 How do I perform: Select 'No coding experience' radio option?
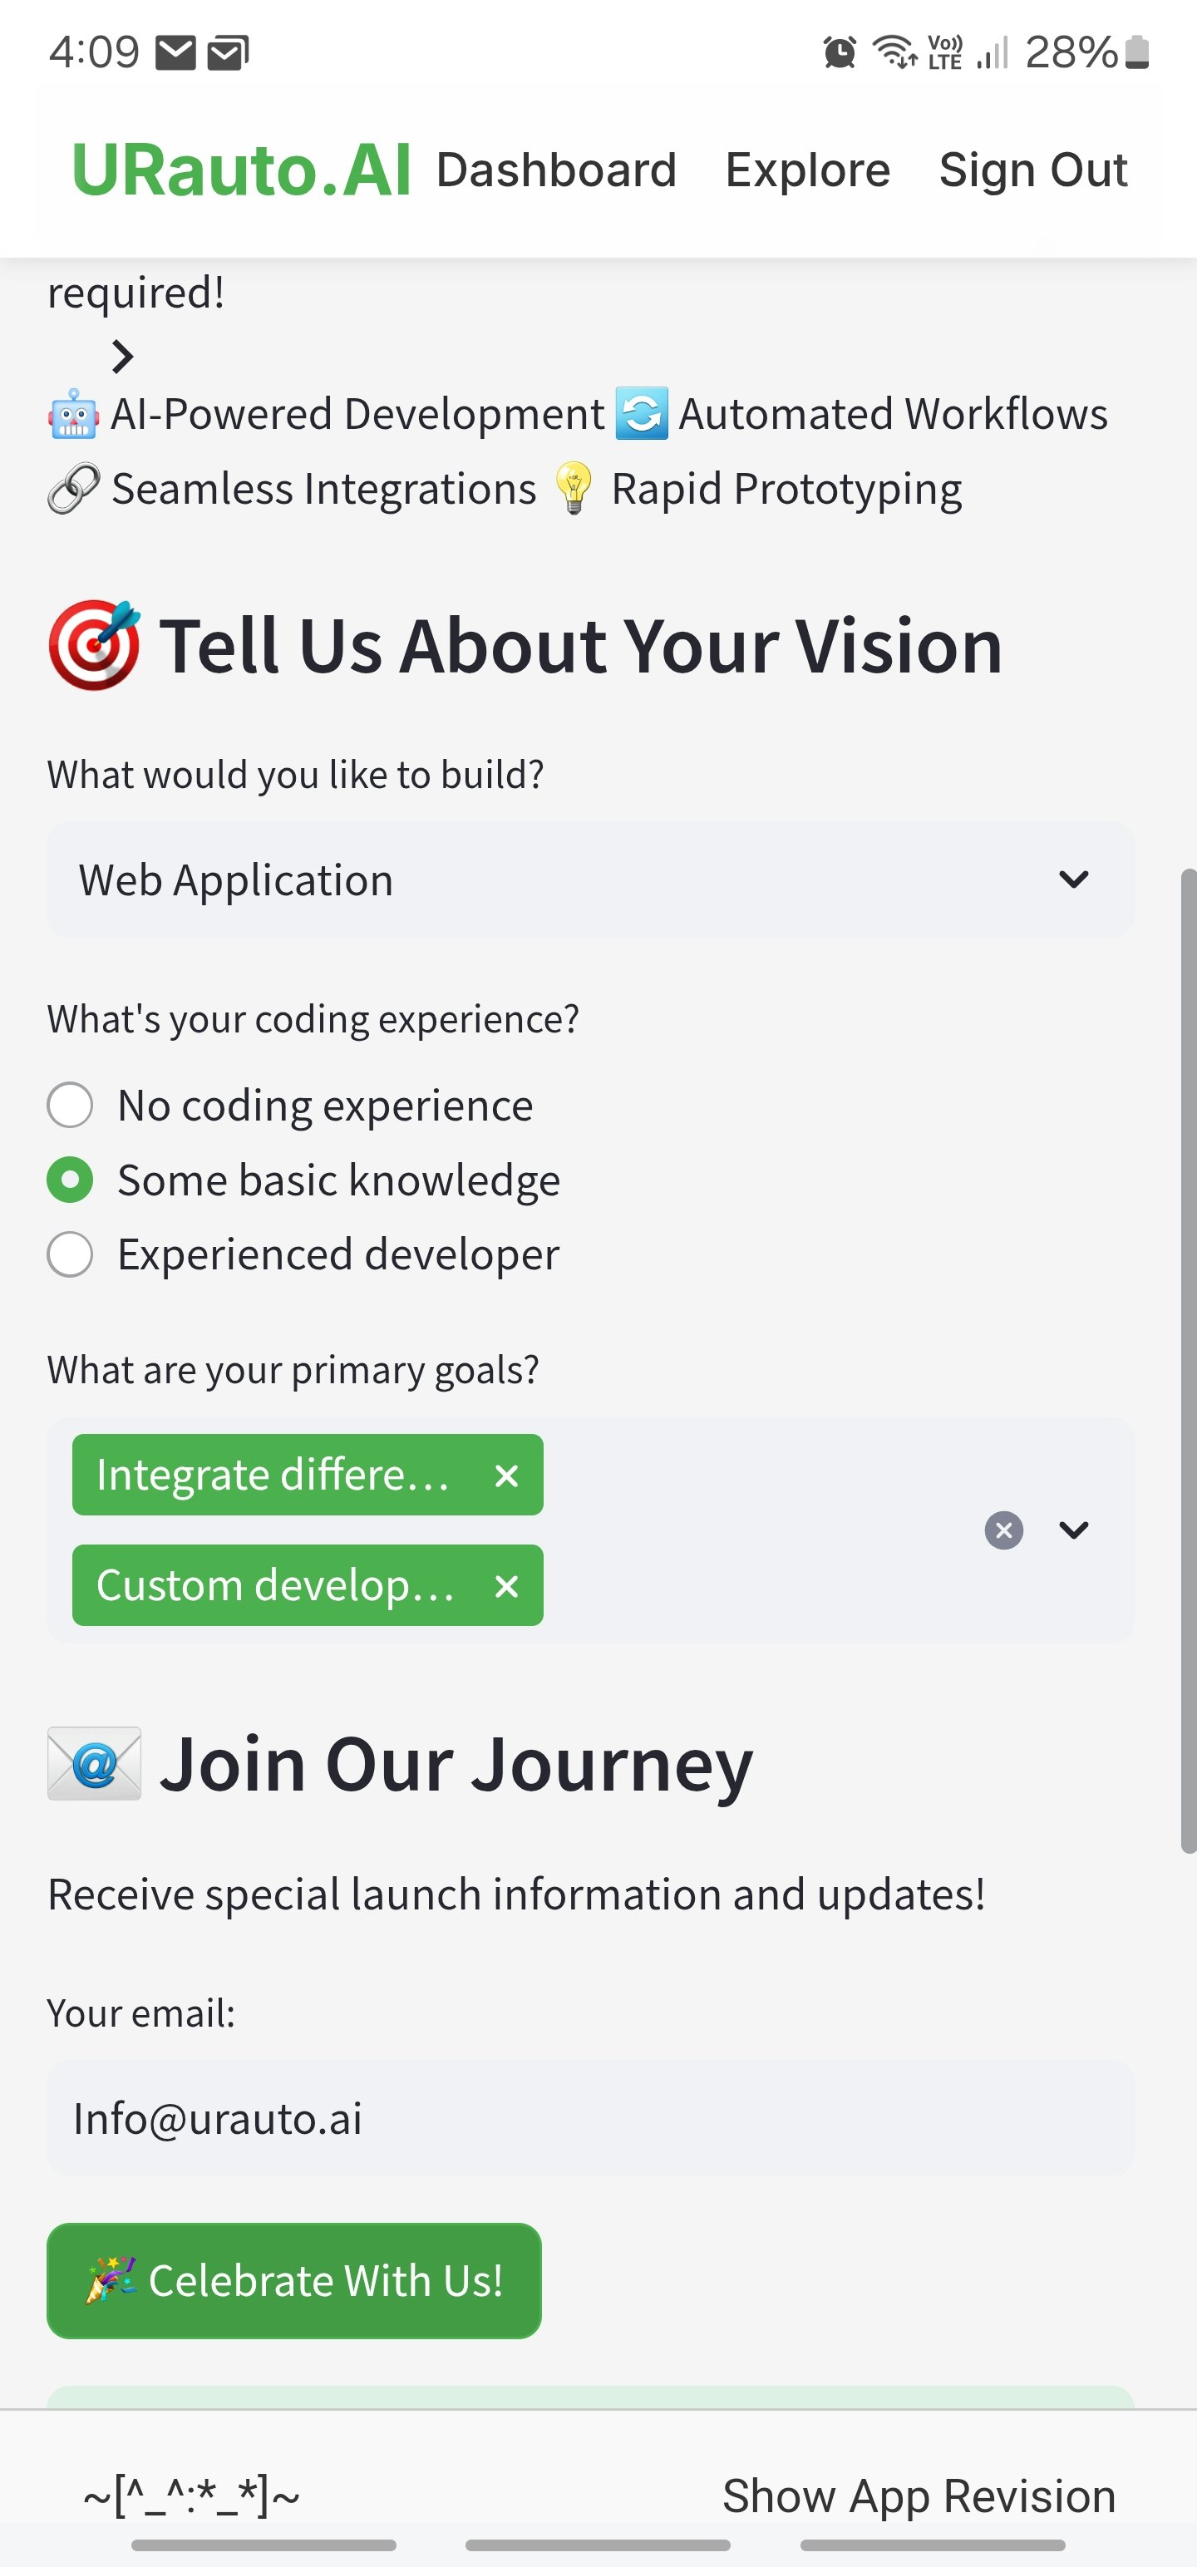click(70, 1105)
